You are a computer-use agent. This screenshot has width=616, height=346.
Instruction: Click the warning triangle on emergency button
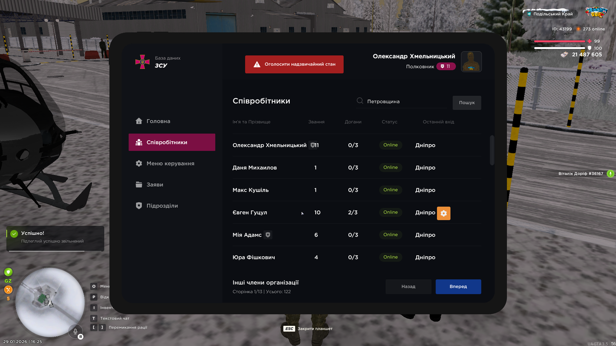click(257, 64)
